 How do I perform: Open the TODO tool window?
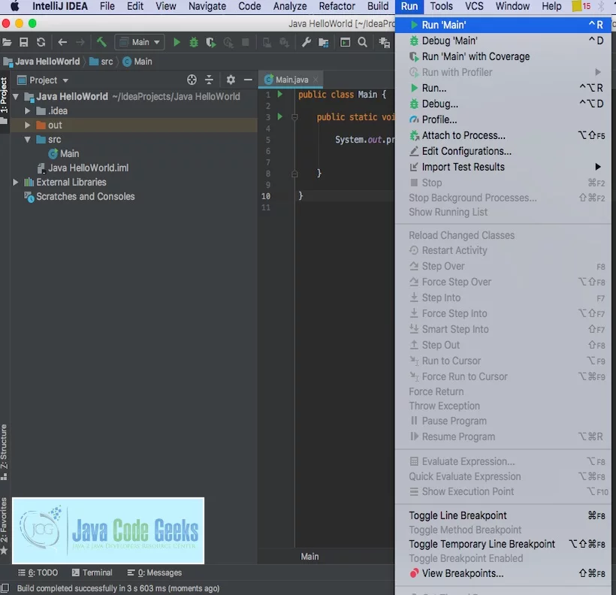point(38,572)
